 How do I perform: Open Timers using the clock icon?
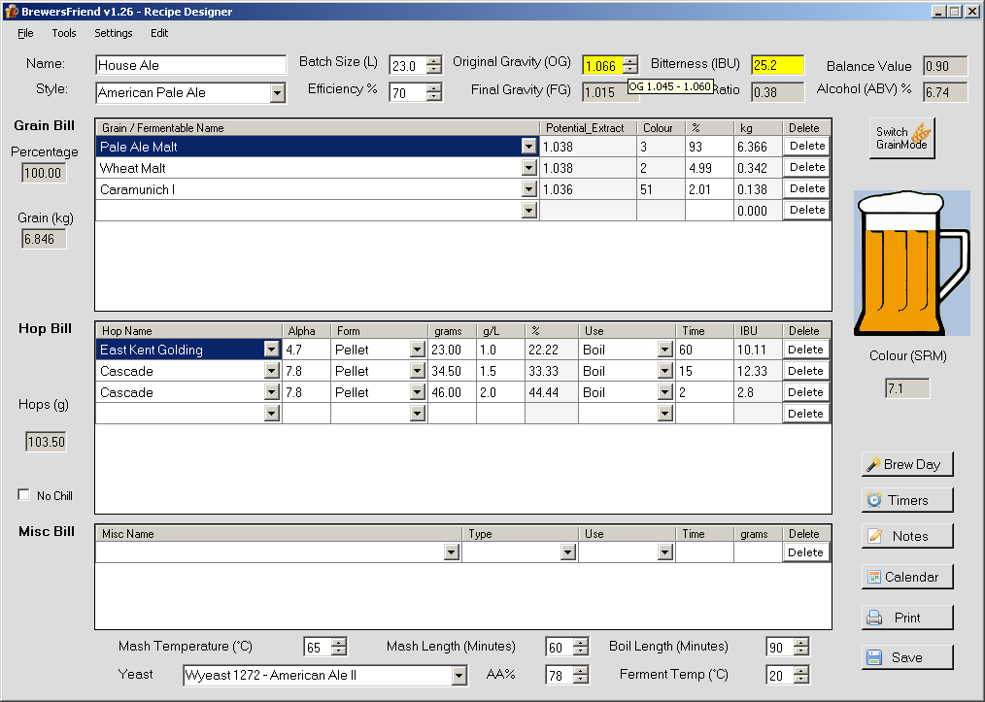(874, 500)
